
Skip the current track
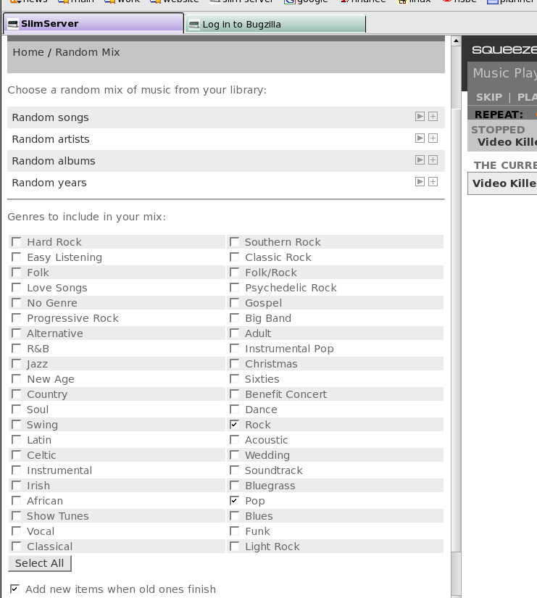click(x=488, y=97)
